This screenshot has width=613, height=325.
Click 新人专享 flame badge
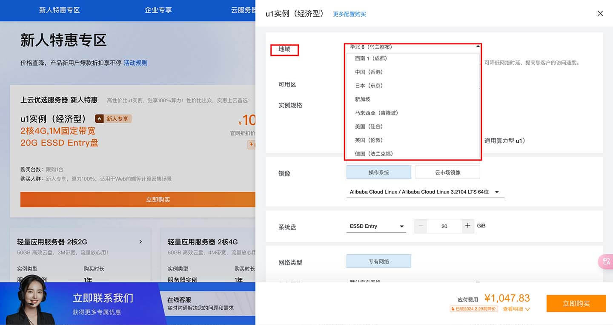click(x=113, y=118)
